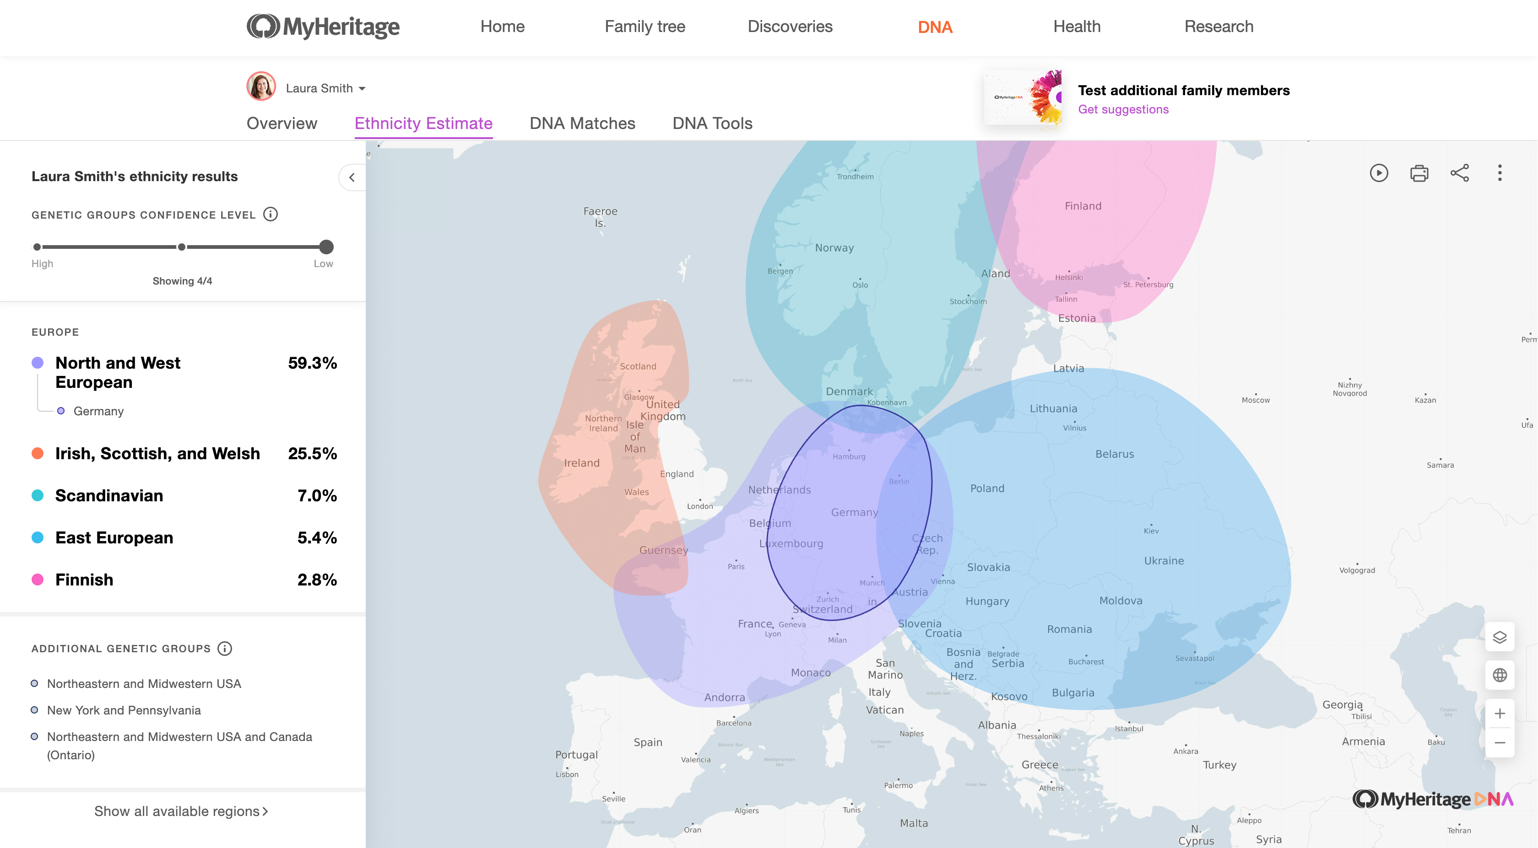This screenshot has height=848, width=1538.
Task: Click the 25.5% percentage value
Action: pyautogui.click(x=312, y=454)
